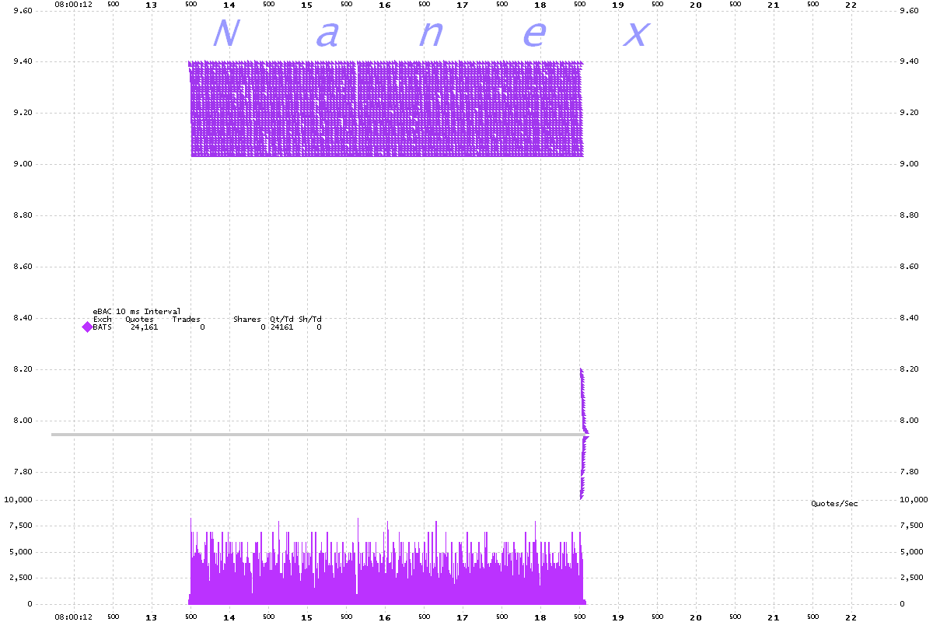
Task: Click the 'Shares' legend column header
Action: [x=246, y=320]
